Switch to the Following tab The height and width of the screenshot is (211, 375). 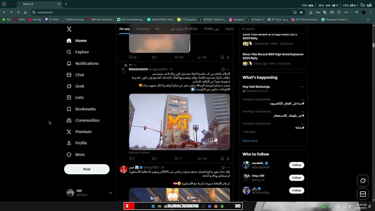[143, 29]
